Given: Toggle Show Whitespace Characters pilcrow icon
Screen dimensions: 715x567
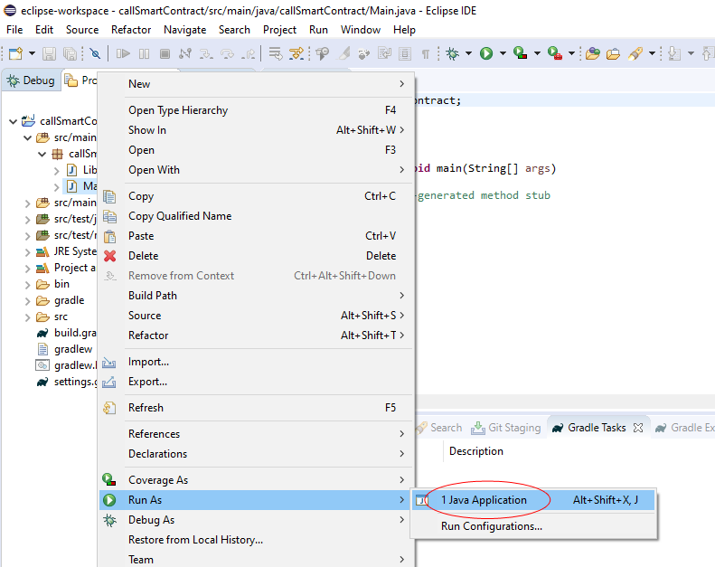Looking at the screenshot, I should click(426, 54).
